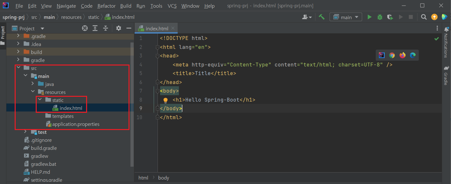
Task: Fold the html tag at line 2
Action: pyautogui.click(x=157, y=47)
